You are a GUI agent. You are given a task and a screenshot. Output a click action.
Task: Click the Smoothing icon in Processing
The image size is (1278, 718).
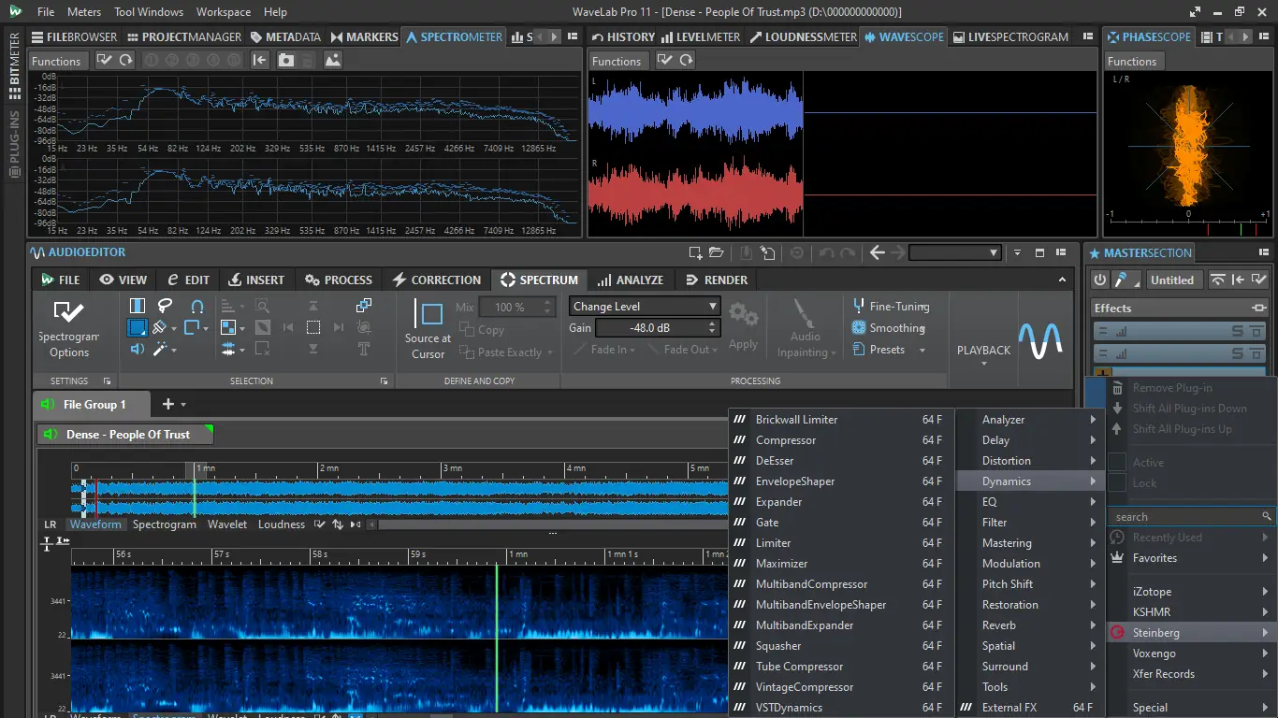pos(859,328)
